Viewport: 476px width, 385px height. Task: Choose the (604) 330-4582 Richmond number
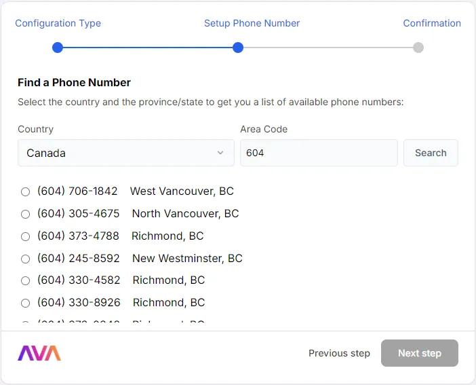click(x=26, y=280)
